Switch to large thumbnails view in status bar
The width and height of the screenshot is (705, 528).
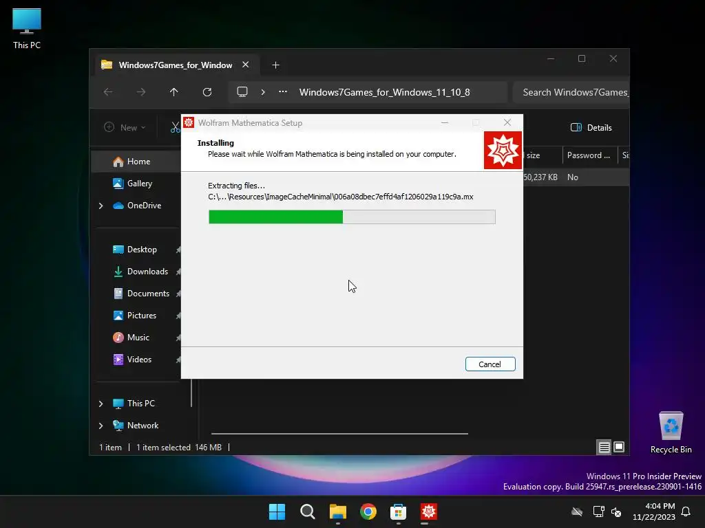619,447
